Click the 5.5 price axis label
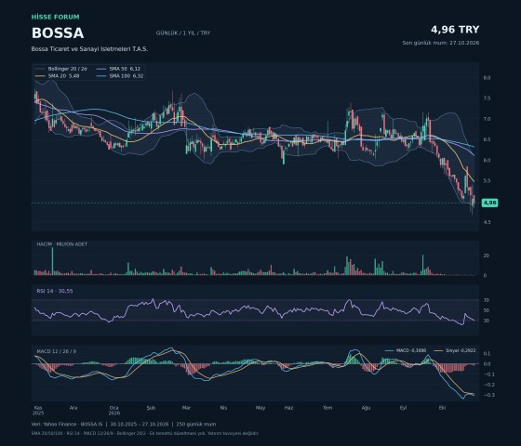521x446 pixels. (x=487, y=181)
